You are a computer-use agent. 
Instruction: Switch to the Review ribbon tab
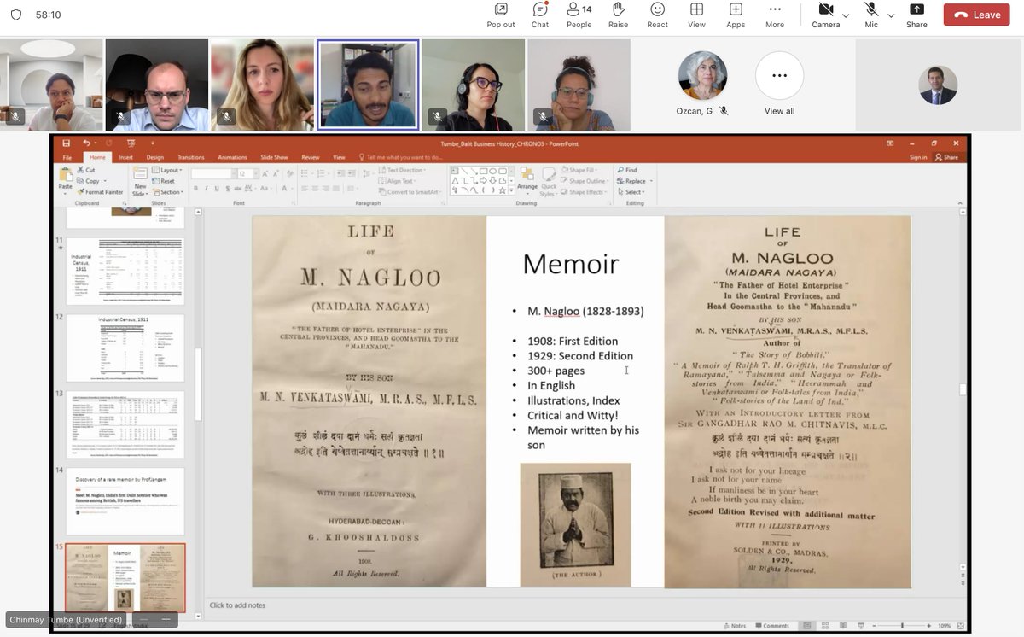click(x=311, y=157)
